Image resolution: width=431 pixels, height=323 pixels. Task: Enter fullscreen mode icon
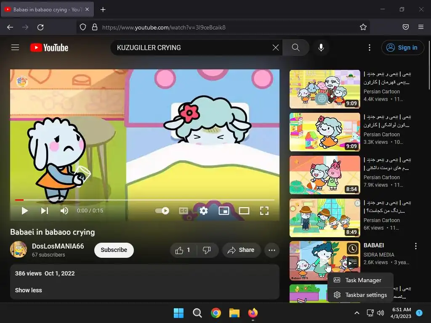(264, 211)
